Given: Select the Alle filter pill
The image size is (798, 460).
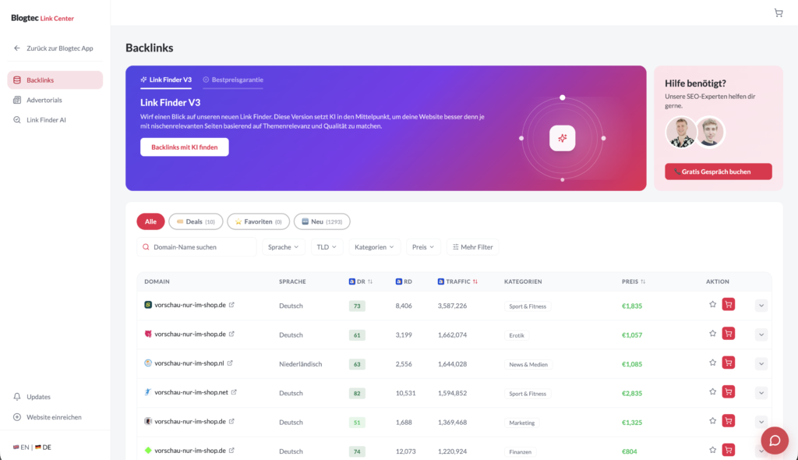Looking at the screenshot, I should [150, 221].
